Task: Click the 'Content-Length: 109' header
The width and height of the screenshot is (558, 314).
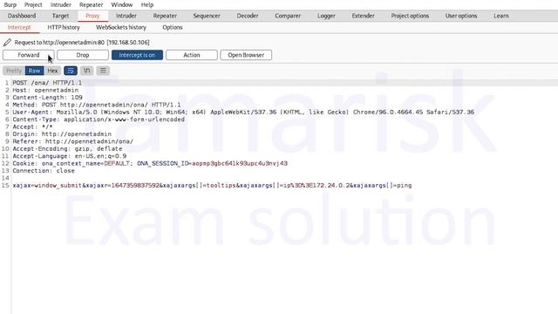Action: 47,97
